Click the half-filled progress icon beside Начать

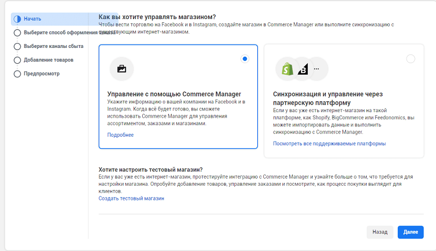click(x=17, y=19)
